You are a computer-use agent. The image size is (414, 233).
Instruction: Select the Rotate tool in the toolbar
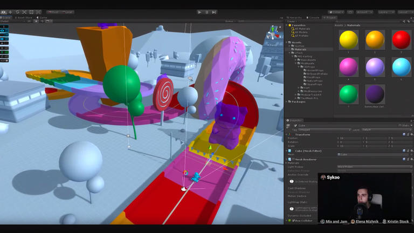[17, 12]
